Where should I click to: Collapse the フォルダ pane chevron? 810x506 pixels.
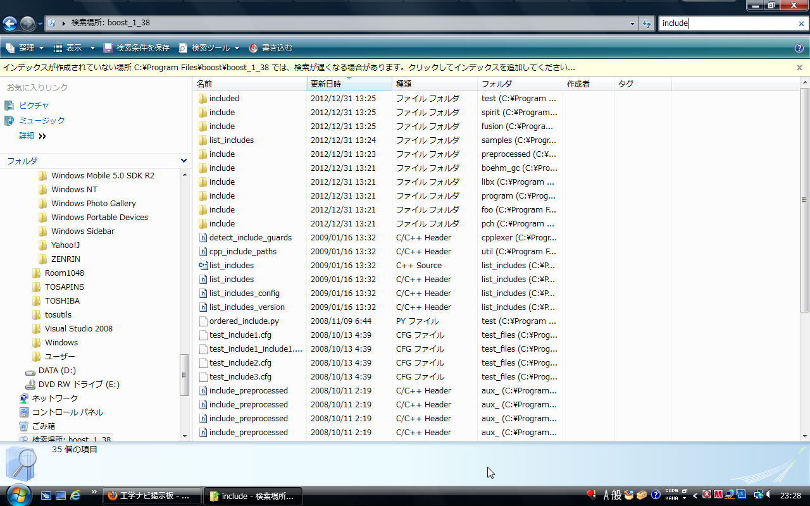point(184,161)
